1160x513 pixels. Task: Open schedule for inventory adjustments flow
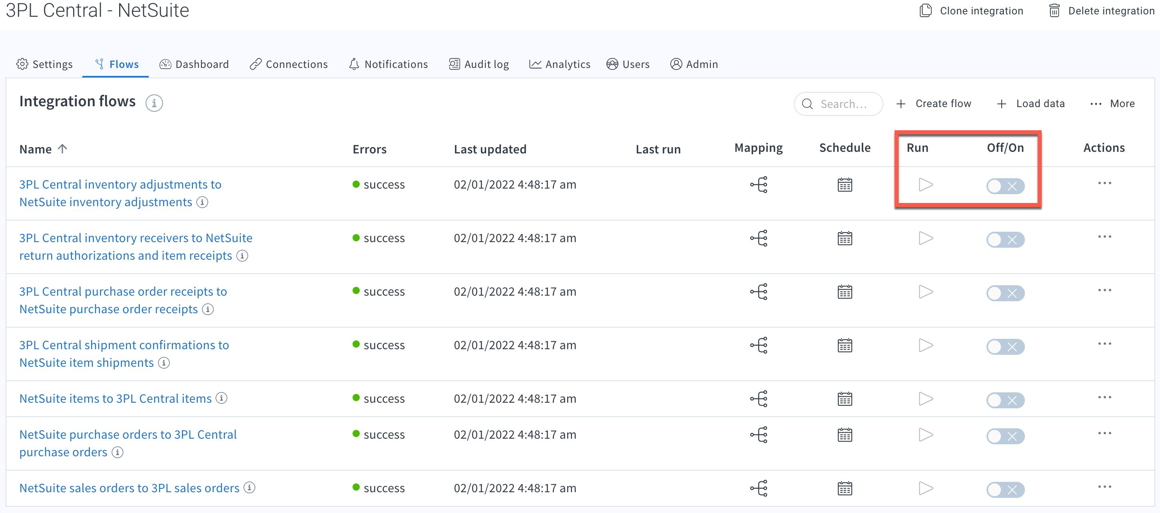point(845,185)
